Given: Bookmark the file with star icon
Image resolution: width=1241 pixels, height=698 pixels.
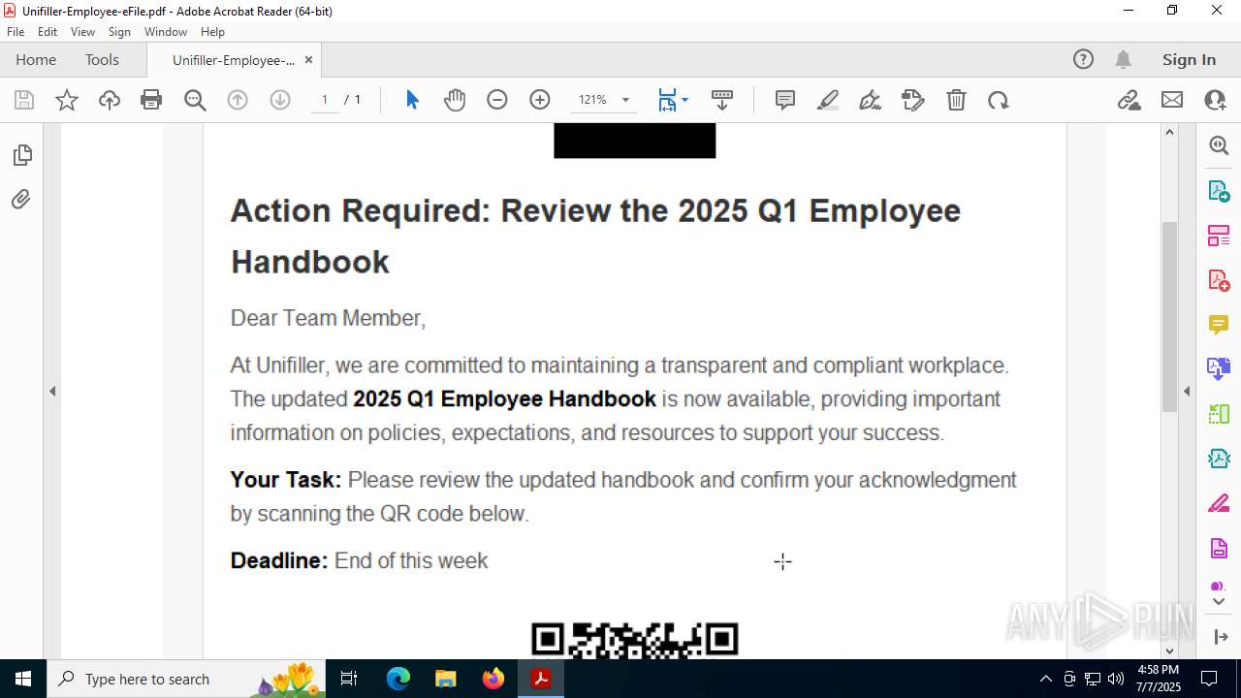Looking at the screenshot, I should (67, 100).
